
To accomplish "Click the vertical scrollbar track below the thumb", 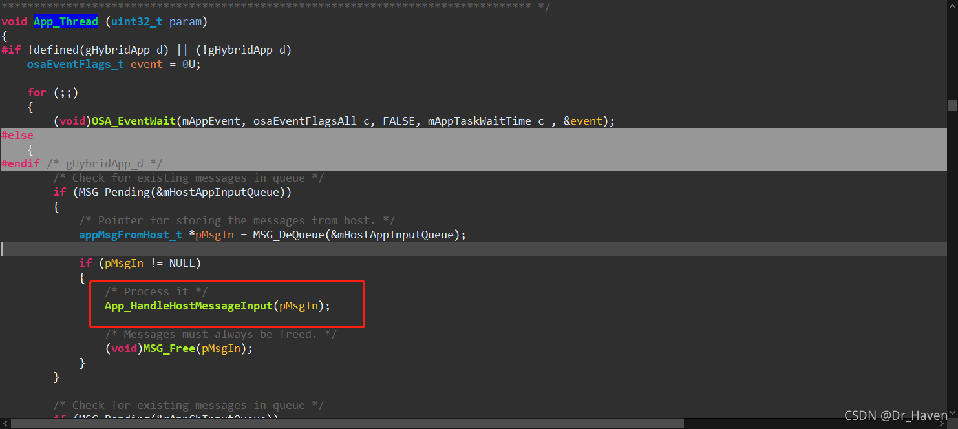I will pyautogui.click(x=952, y=258).
